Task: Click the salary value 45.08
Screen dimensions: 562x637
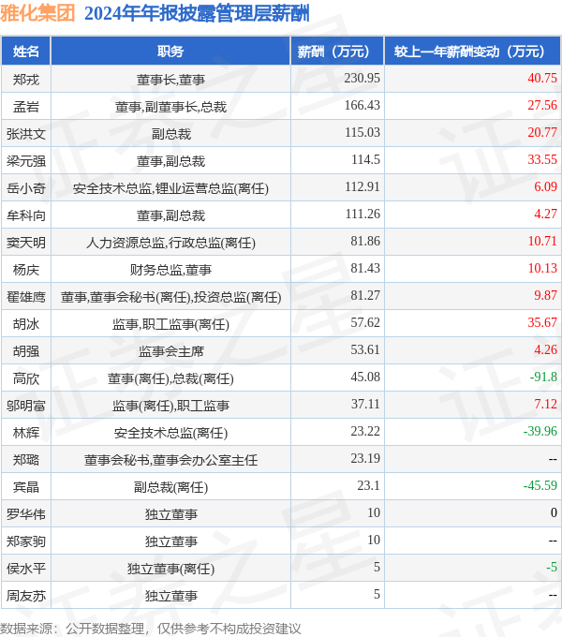Action: pyautogui.click(x=365, y=377)
